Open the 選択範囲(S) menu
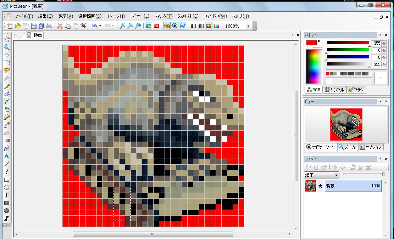The height and width of the screenshot is (239, 394). tap(90, 16)
